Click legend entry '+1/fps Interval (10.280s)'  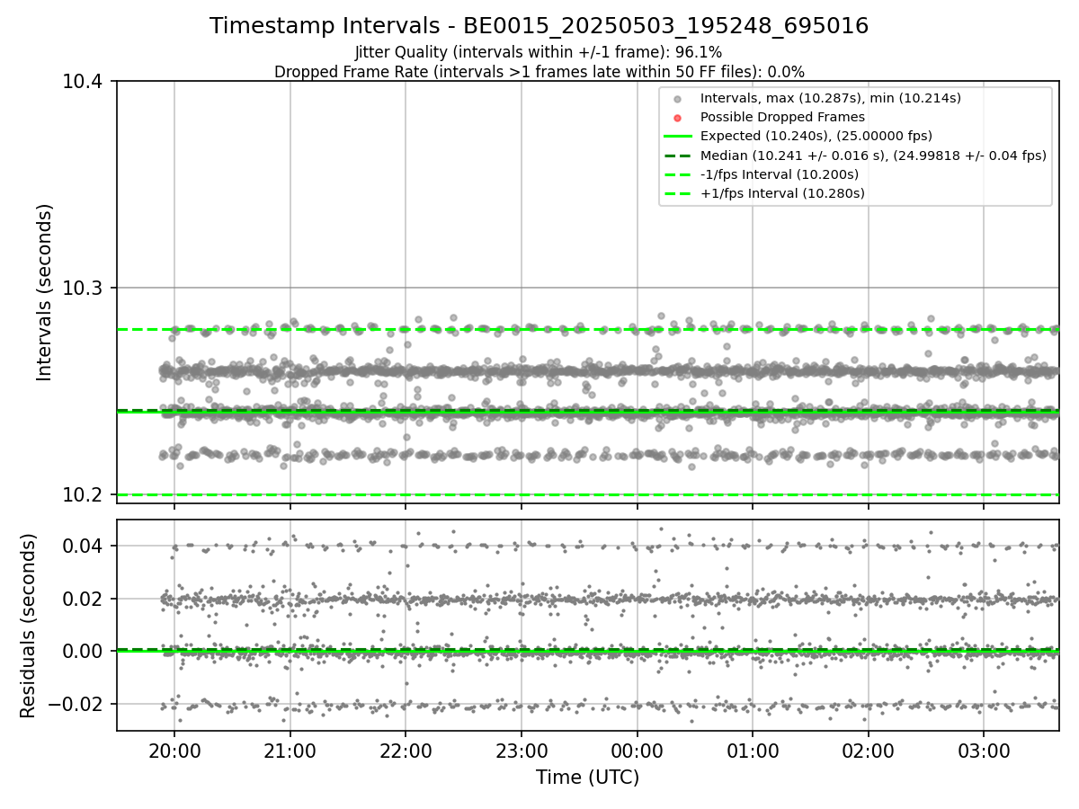pyautogui.click(x=782, y=193)
